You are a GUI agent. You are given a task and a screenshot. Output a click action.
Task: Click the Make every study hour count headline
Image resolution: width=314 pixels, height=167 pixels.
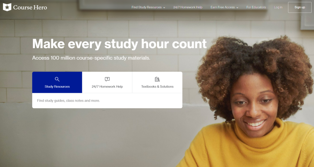point(119,44)
